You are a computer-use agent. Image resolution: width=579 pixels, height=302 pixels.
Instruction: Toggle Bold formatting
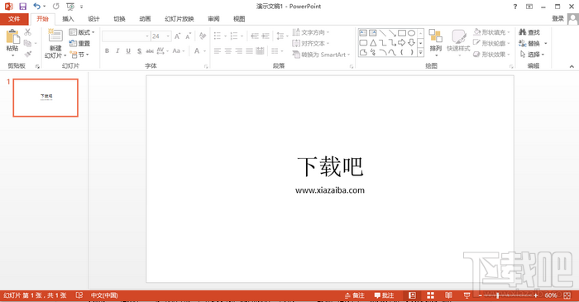(x=107, y=51)
